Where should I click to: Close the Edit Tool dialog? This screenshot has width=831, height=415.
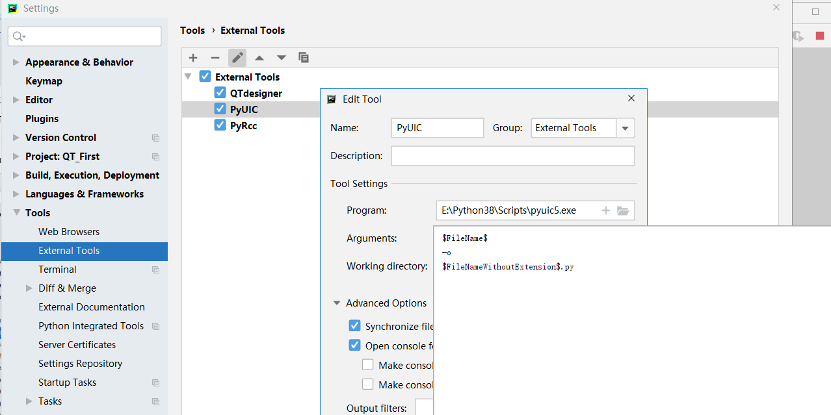pos(631,99)
